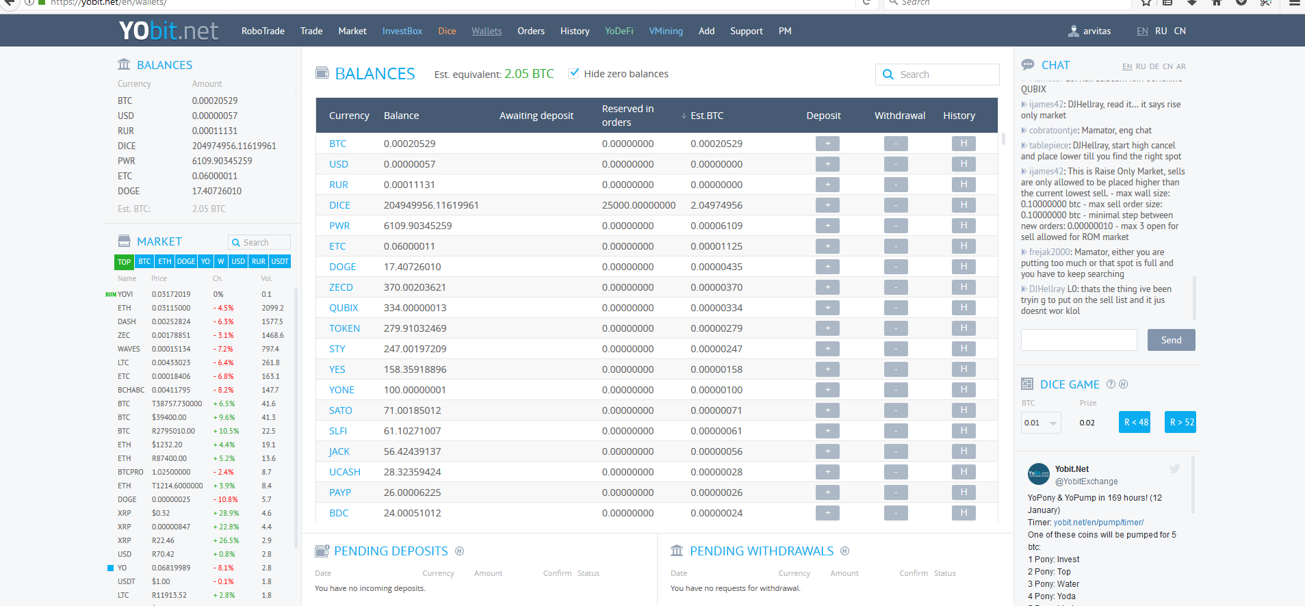This screenshot has height=606, width=1305.
Task: Click the Dice Game help question-mark icon
Action: (1111, 384)
